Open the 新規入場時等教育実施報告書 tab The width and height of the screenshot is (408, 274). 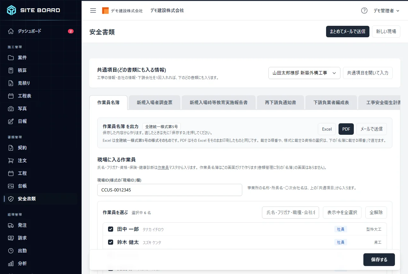(x=219, y=103)
